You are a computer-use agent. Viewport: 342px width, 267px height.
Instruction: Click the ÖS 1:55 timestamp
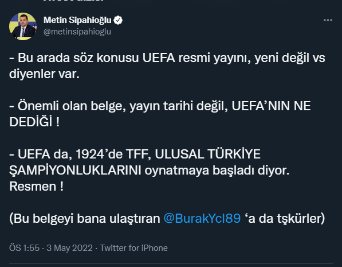pos(24,248)
